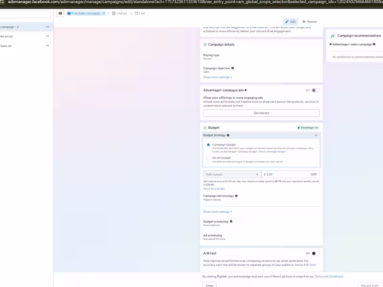Open more options for ad set row
Viewport: 383px width, 287px height.
47,36
